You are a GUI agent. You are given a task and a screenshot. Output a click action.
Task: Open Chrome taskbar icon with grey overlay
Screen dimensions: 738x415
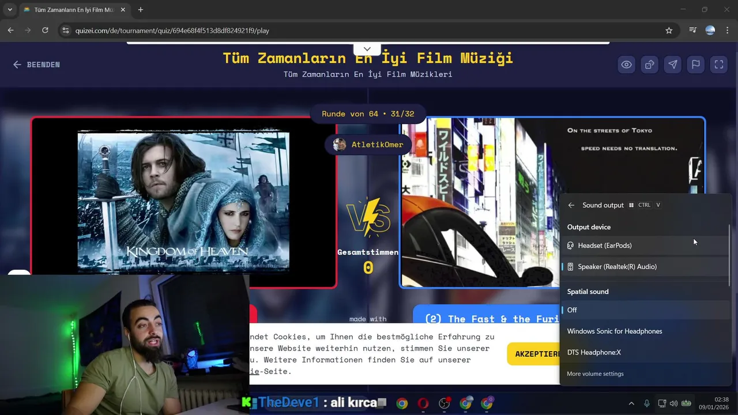[x=466, y=403]
